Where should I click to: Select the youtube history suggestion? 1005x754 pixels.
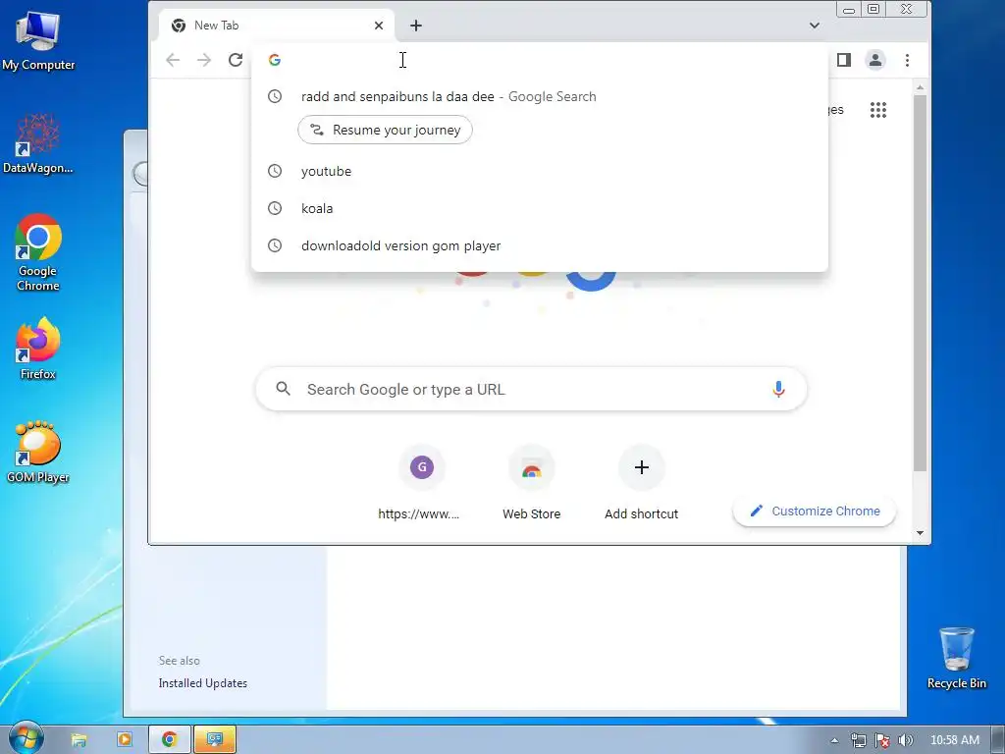[x=540, y=171]
